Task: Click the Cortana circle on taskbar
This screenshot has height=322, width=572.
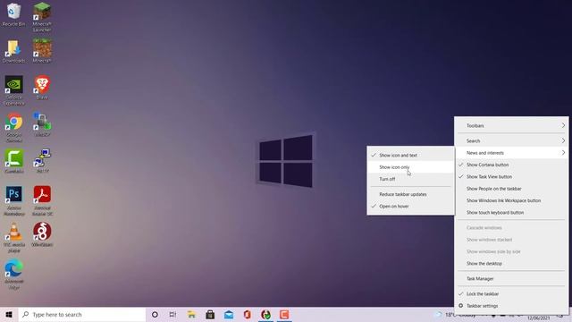Action: tap(155, 314)
